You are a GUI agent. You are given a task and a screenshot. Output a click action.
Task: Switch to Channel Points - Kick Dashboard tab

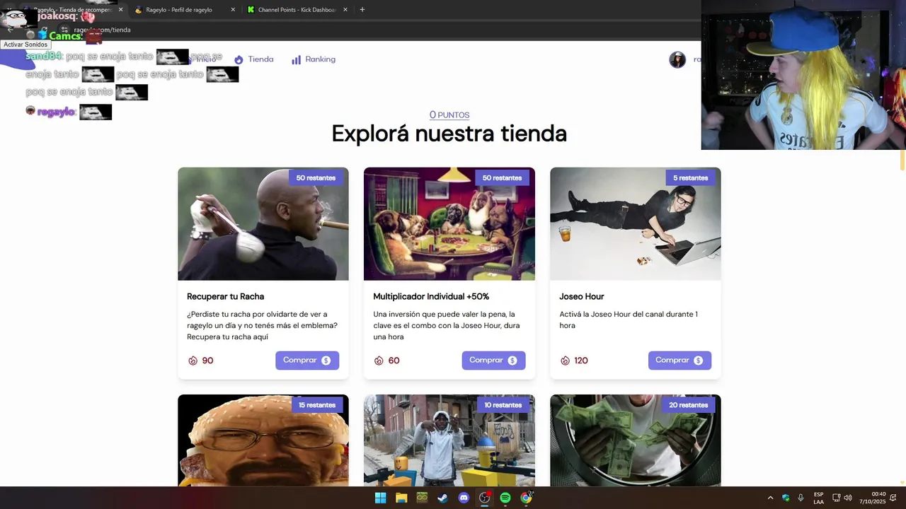(297, 10)
